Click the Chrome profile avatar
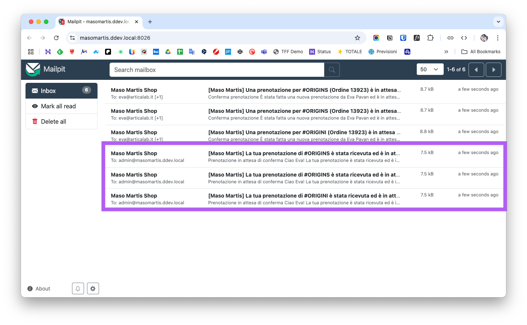This screenshot has width=527, height=325. [x=484, y=38]
